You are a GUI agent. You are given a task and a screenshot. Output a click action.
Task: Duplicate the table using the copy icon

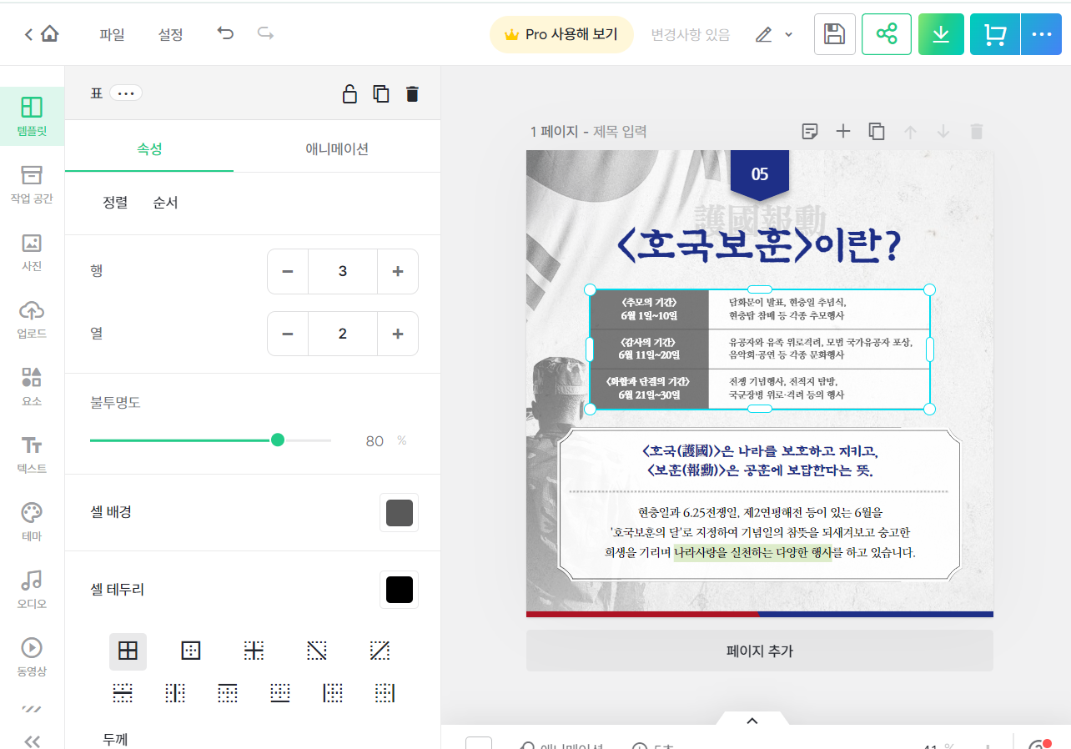(x=380, y=93)
